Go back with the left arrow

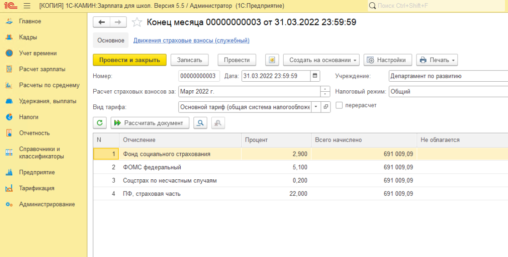[102, 22]
